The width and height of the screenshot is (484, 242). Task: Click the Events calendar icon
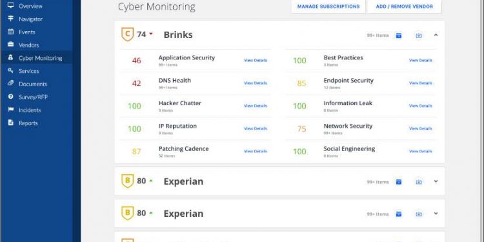point(11,32)
